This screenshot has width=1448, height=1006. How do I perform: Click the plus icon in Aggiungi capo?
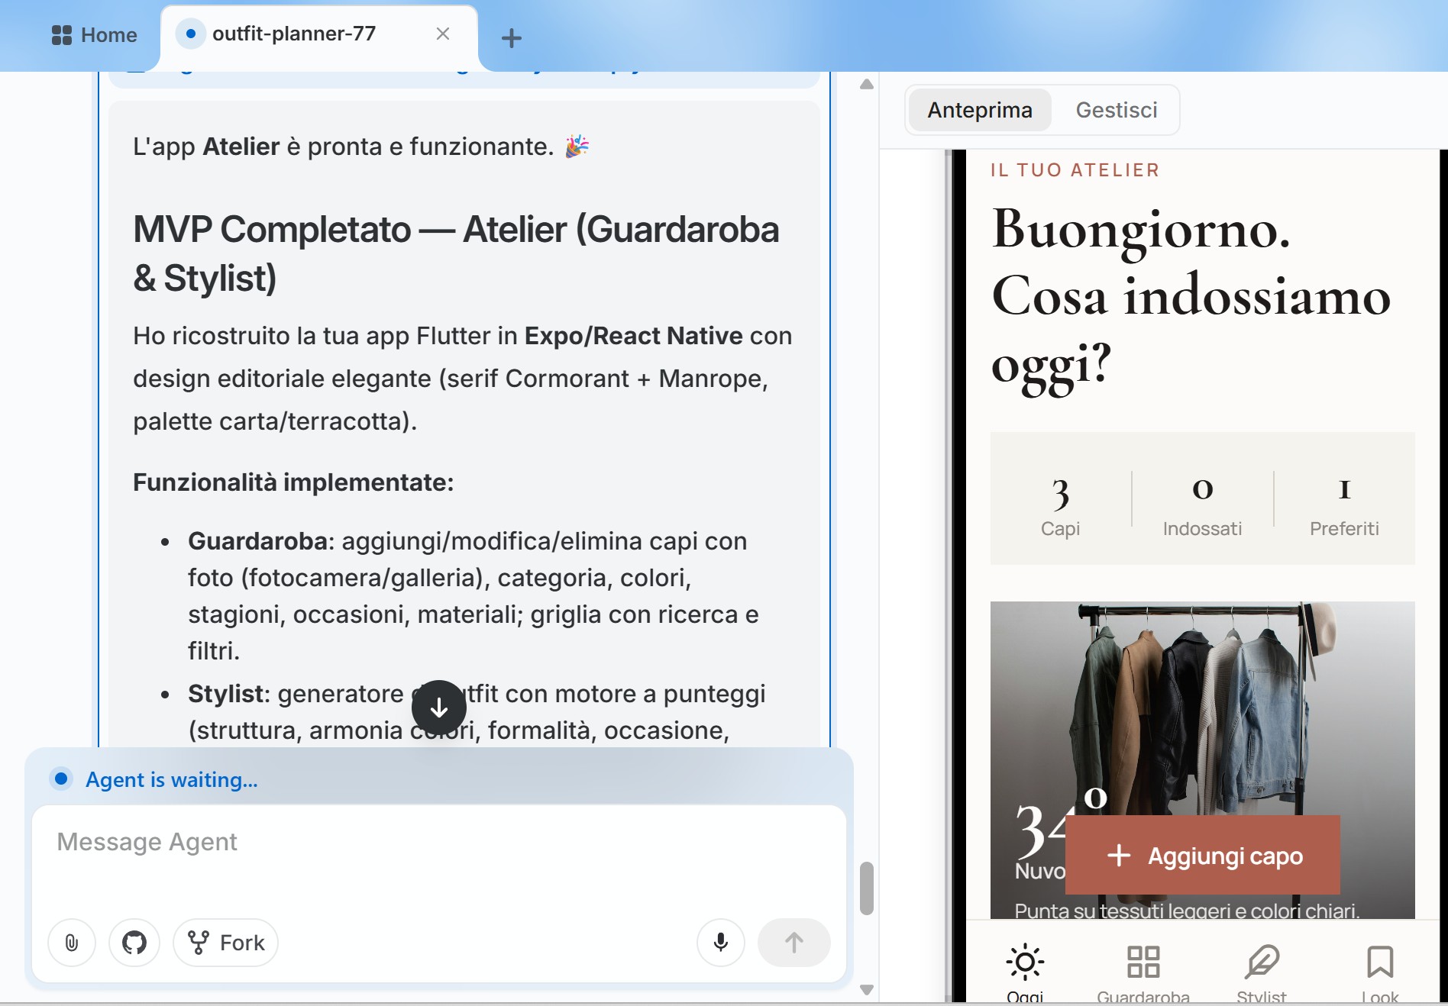point(1119,856)
